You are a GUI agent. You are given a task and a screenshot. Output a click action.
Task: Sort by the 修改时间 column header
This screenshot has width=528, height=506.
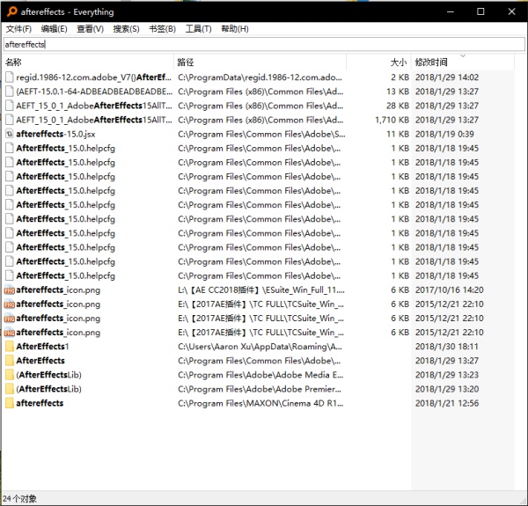[463, 62]
